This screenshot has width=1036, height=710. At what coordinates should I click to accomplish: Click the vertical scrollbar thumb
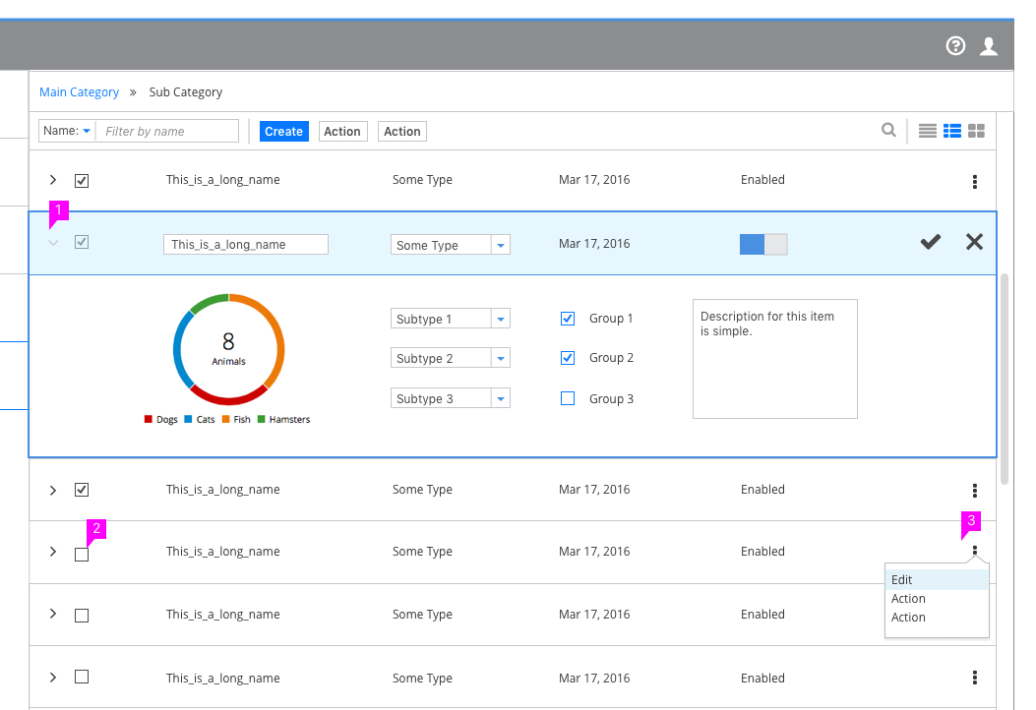click(1005, 380)
